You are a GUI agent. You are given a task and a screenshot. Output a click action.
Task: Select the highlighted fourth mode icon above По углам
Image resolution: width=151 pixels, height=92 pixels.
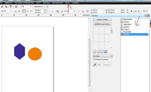106,52
